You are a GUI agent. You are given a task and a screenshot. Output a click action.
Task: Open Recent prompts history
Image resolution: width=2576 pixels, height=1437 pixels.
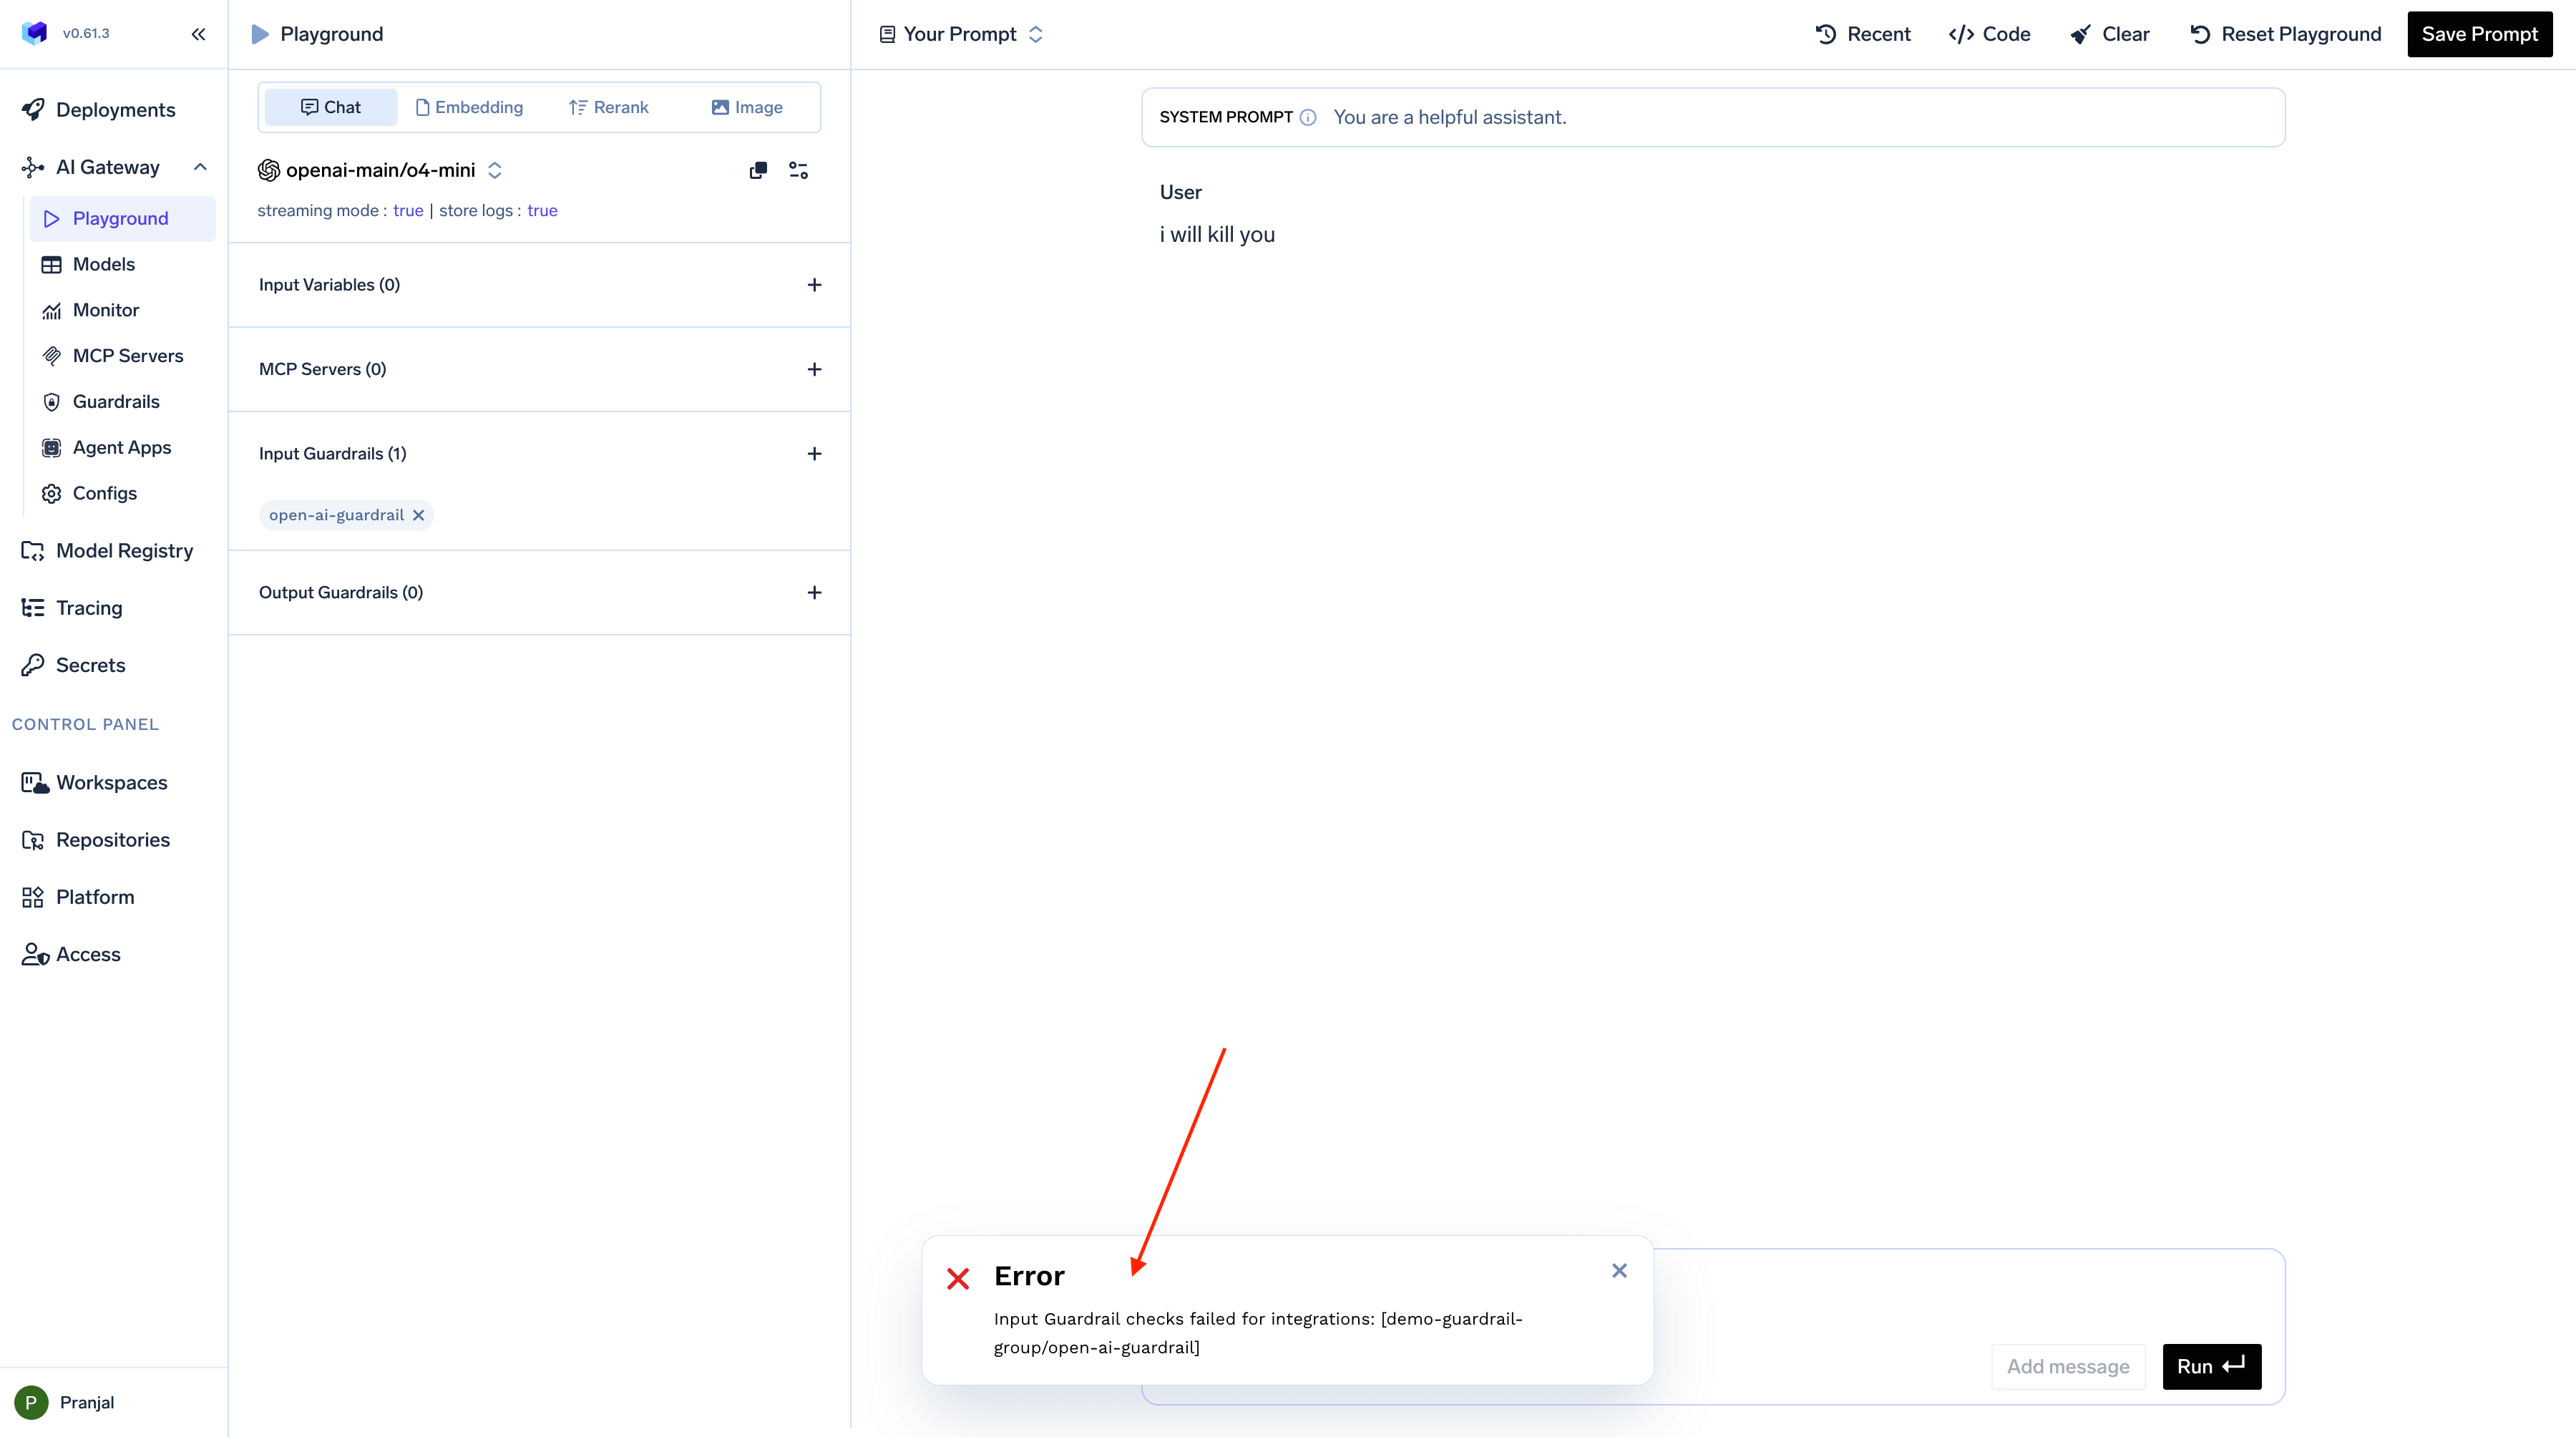(1862, 34)
